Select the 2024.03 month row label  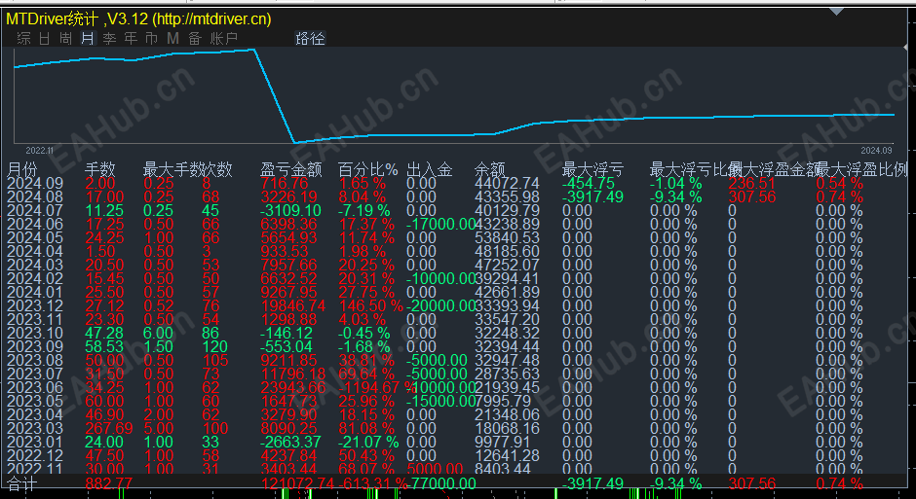tap(35, 266)
